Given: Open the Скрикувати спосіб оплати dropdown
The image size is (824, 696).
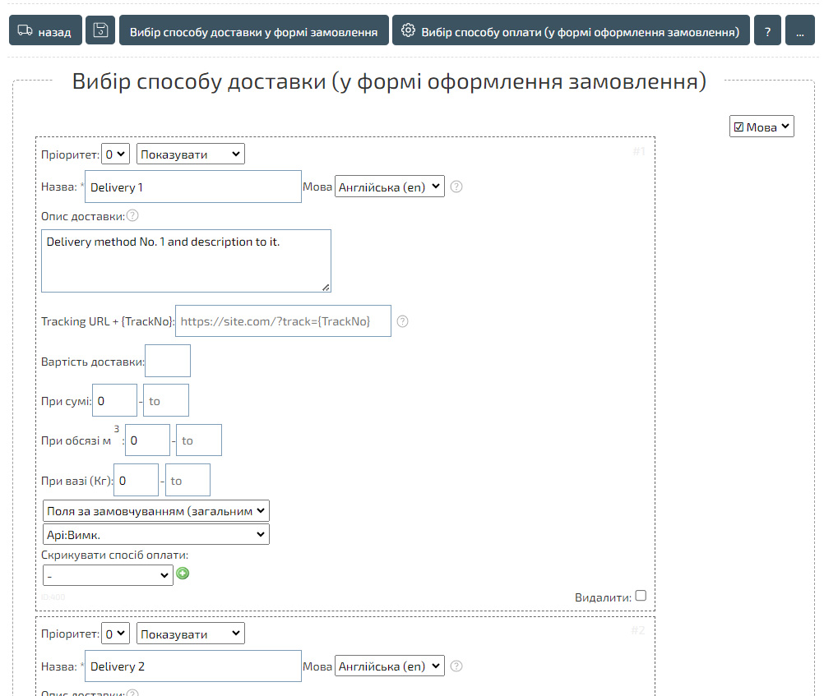Looking at the screenshot, I should 108,576.
